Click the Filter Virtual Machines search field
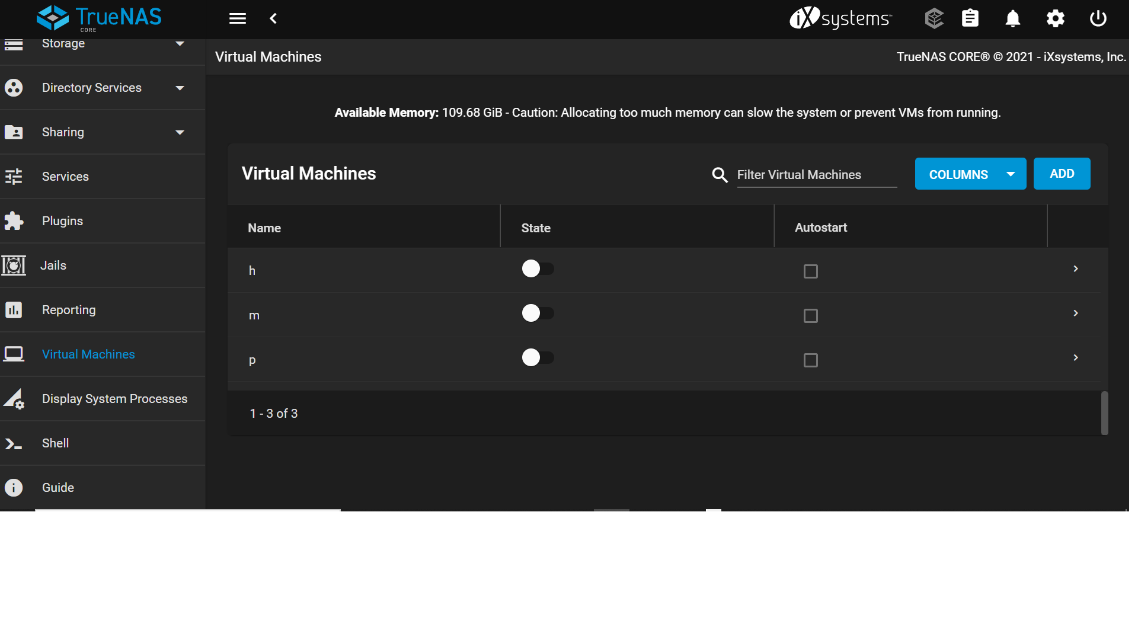Image resolution: width=1138 pixels, height=640 pixels. (816, 175)
